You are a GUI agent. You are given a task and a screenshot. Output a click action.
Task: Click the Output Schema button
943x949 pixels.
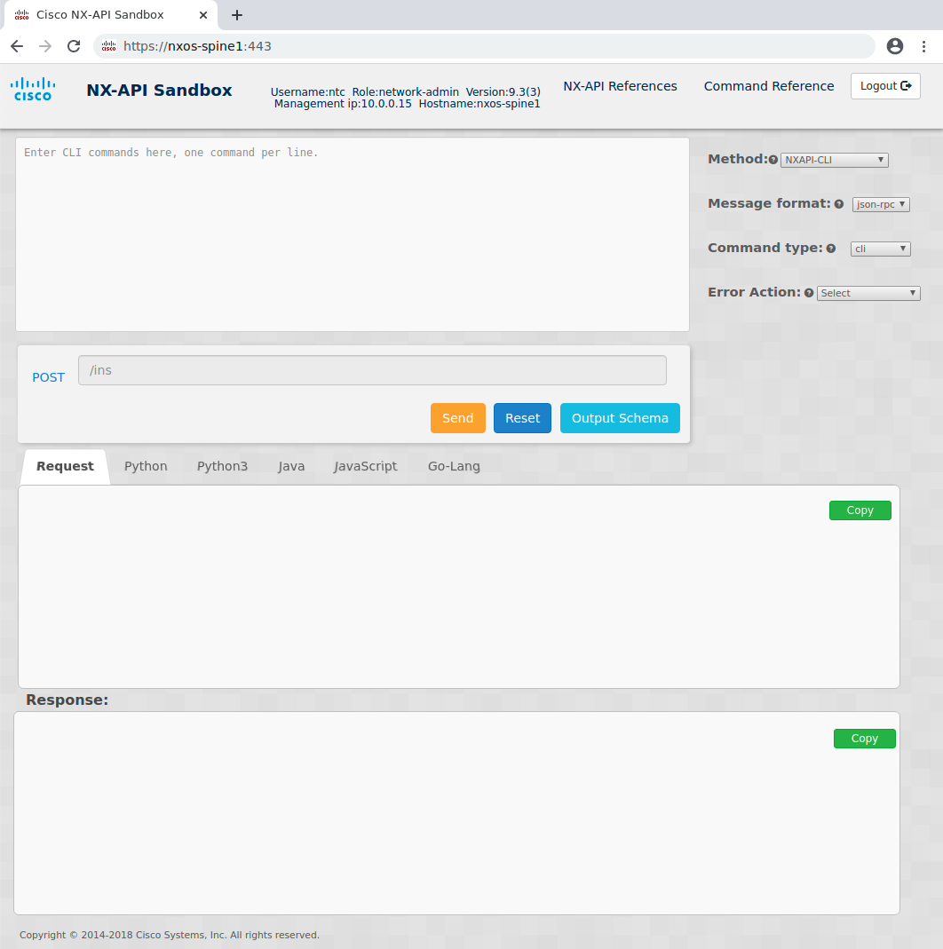(x=620, y=417)
